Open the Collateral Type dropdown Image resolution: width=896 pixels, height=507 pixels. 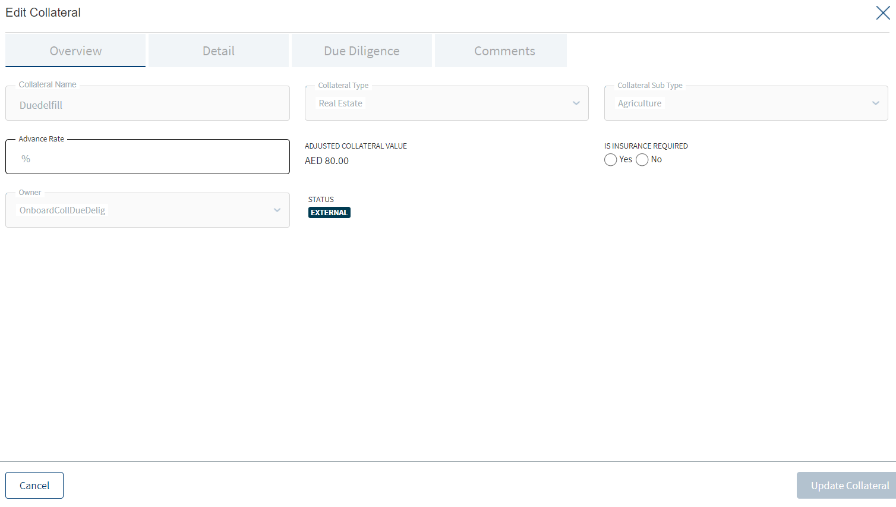(x=447, y=103)
